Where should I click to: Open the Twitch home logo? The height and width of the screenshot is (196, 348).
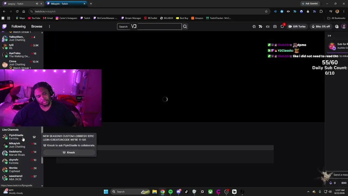(4, 26)
